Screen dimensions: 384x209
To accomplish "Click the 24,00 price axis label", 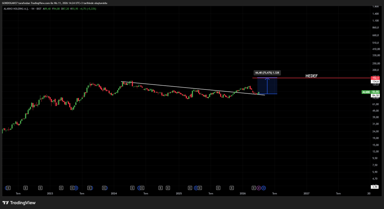I will click(x=376, y=131).
